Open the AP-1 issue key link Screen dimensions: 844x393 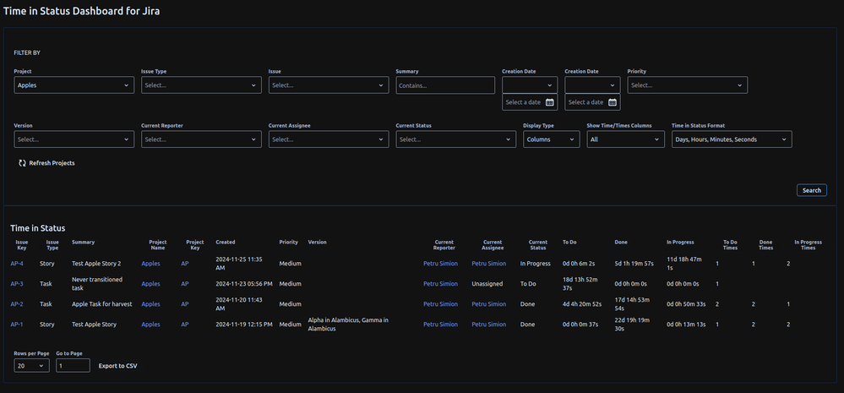pyautogui.click(x=17, y=325)
